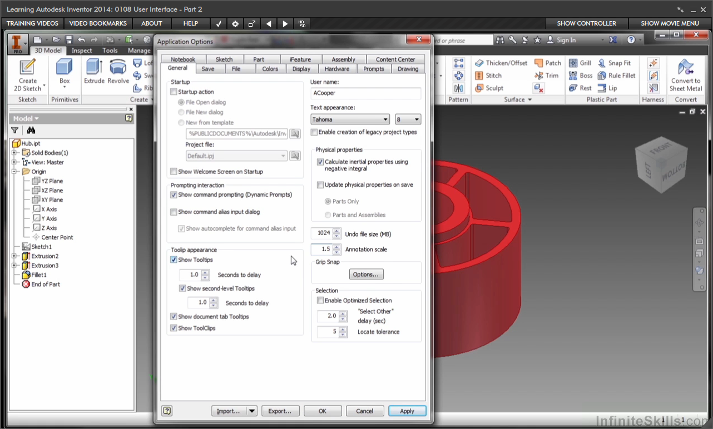Select the Rectangular Pattern tool
This screenshot has height=429, width=713.
tap(459, 63)
